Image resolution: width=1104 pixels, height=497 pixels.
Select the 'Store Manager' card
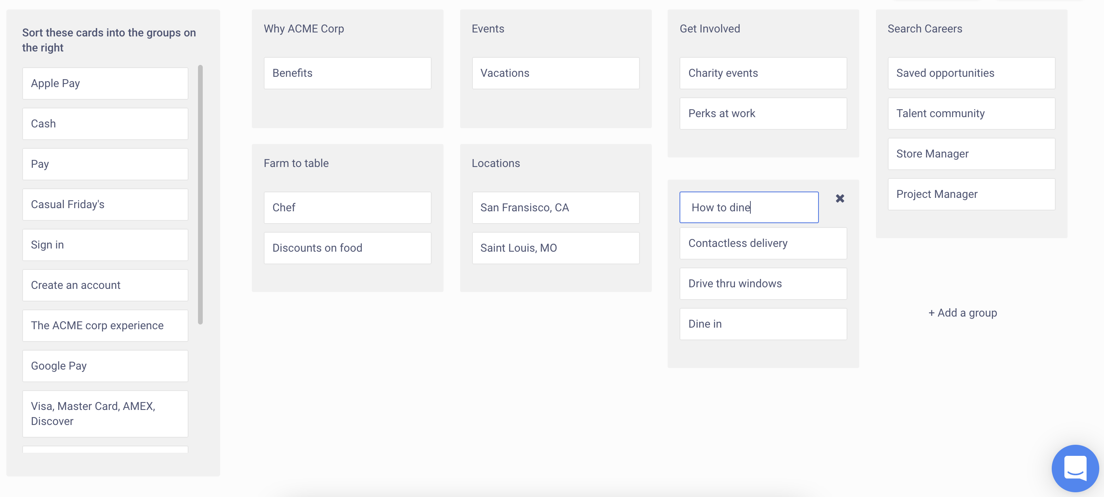click(x=971, y=154)
